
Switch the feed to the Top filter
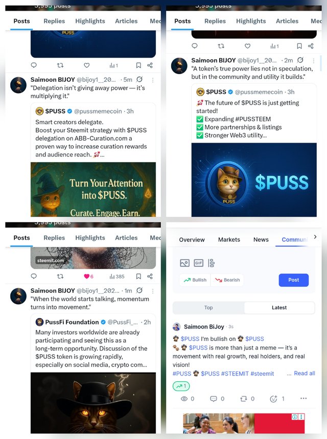pyautogui.click(x=208, y=308)
